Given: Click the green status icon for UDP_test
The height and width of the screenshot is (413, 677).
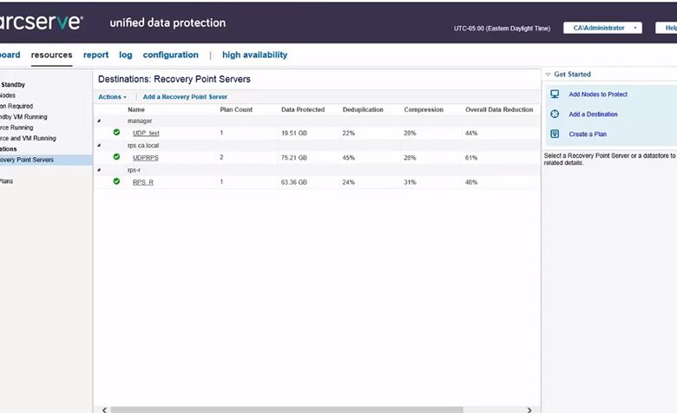Looking at the screenshot, I should pyautogui.click(x=116, y=133).
